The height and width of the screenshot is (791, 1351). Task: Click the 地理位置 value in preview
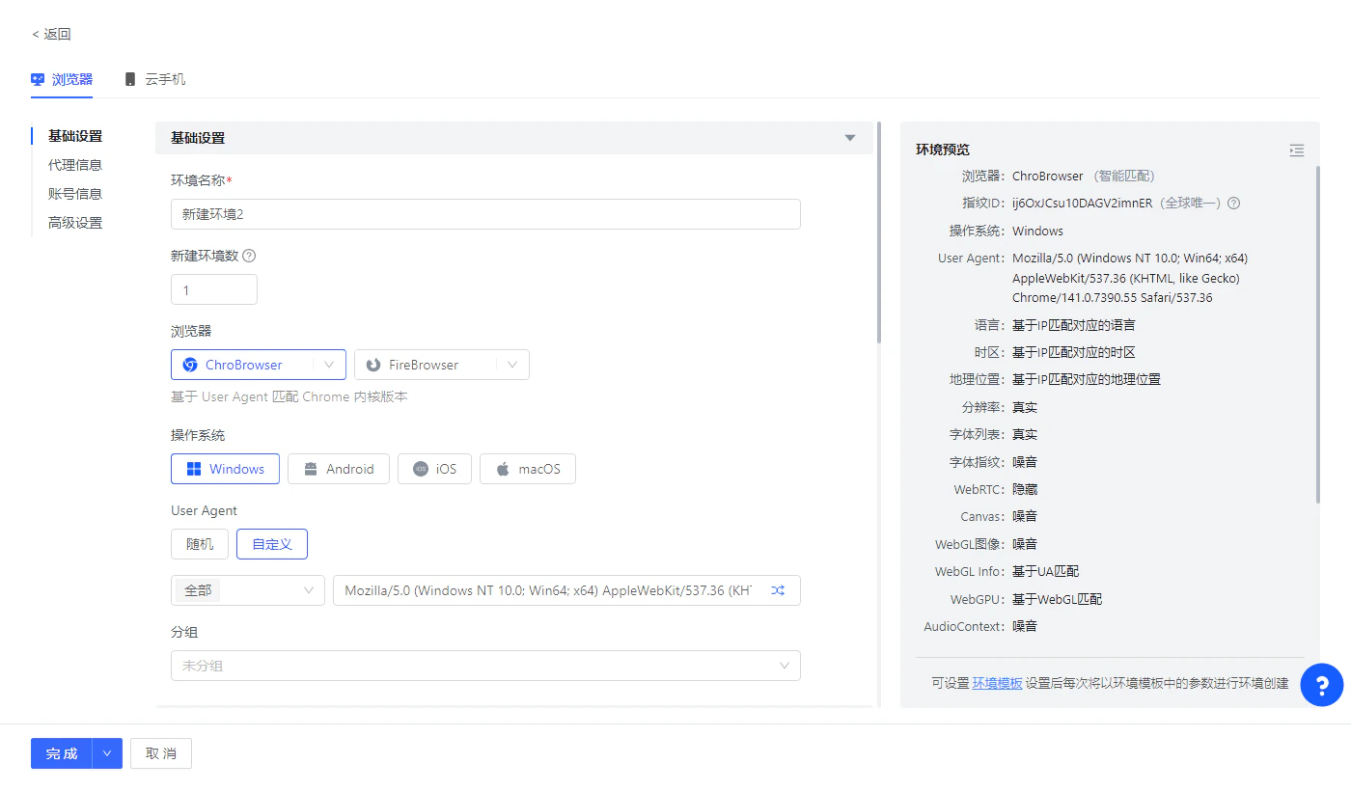coord(1087,379)
